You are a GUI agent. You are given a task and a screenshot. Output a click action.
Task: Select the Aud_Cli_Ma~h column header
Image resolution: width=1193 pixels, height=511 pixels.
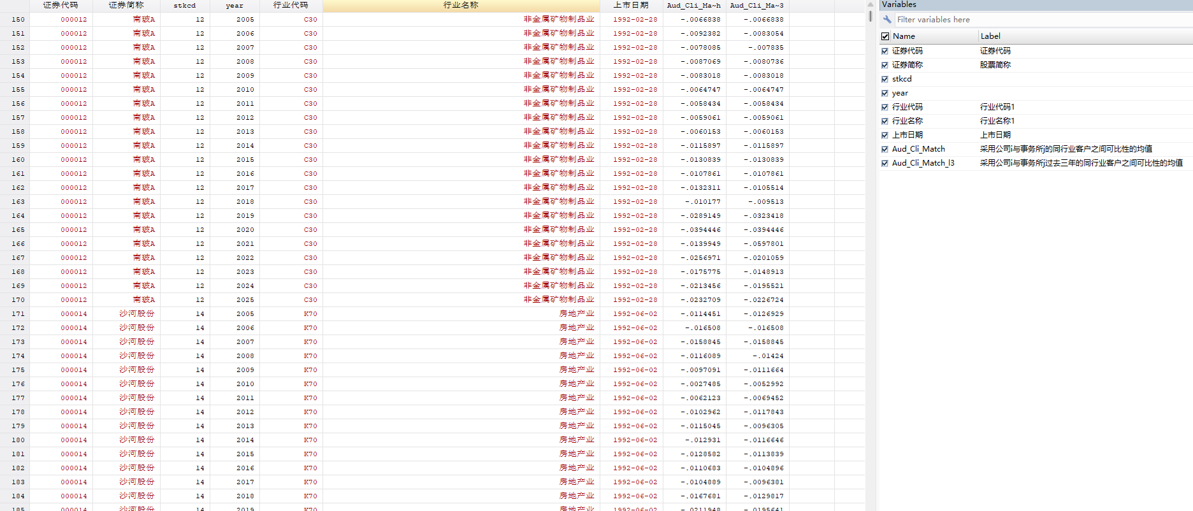point(694,5)
